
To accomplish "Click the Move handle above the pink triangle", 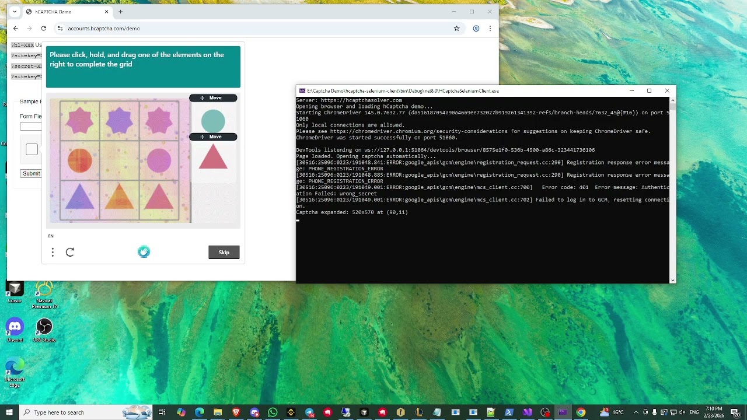I will (x=213, y=137).
